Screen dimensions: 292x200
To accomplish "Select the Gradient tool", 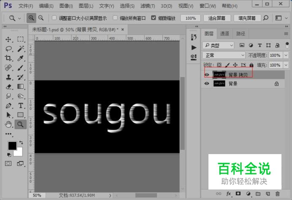I will pyautogui.click(x=21, y=86).
